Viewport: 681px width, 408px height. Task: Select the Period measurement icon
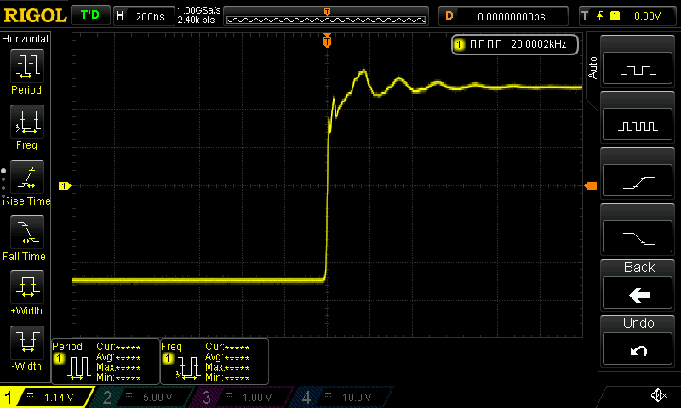pyautogui.click(x=27, y=66)
